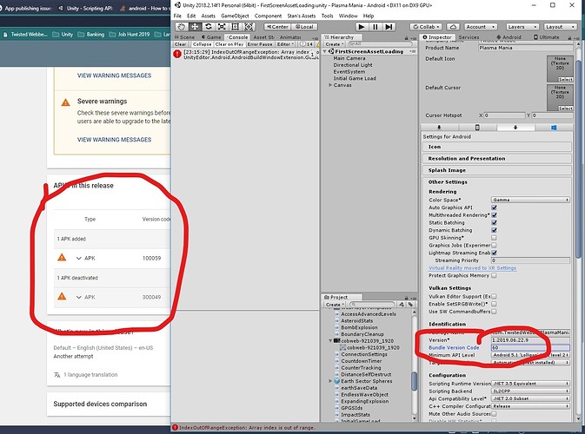Select the Move tool in Unity toolbar
Viewport: 585px width, 434px height.
(x=195, y=27)
